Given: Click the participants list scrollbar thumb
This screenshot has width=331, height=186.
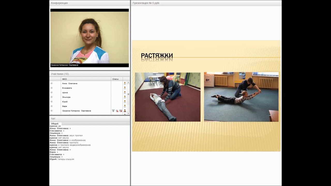Looking at the screenshot, I should coord(128,94).
